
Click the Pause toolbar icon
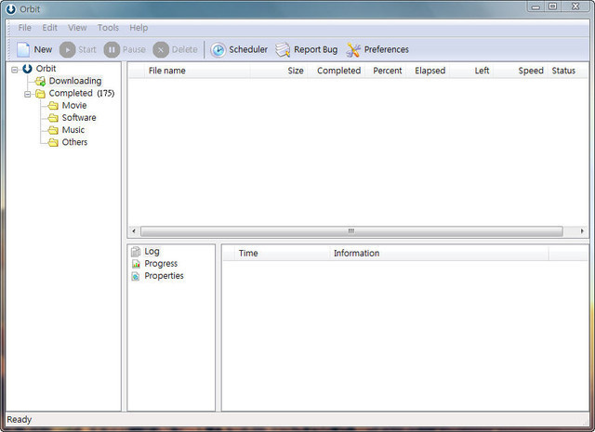(112, 49)
